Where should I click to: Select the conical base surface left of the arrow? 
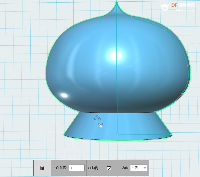79,127
